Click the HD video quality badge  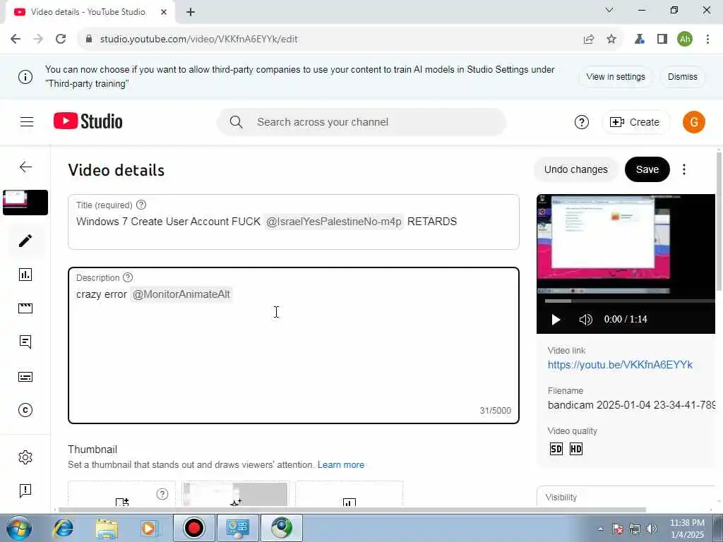pyautogui.click(x=576, y=449)
